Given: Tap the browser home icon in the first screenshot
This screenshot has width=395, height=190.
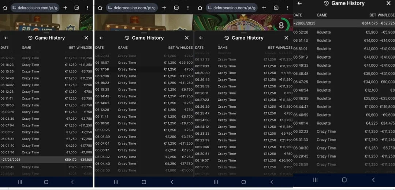Looking at the screenshot, I should pyautogui.click(x=5, y=8).
